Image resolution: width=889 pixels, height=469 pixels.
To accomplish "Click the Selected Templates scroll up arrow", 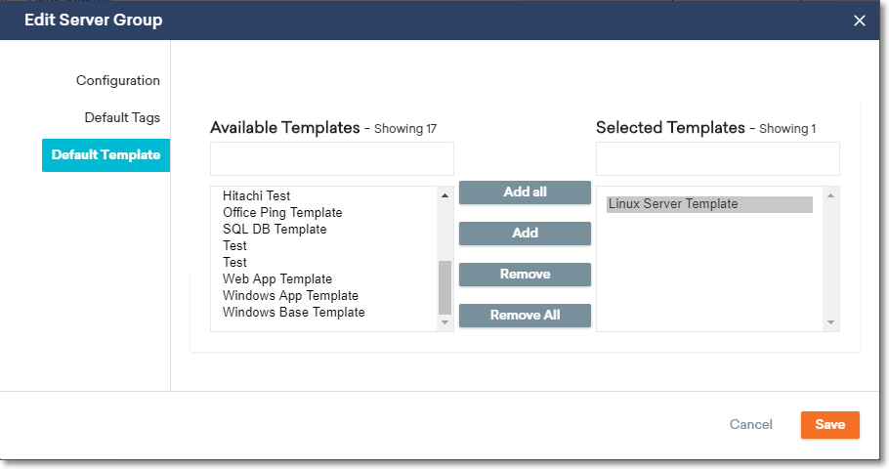I will click(830, 195).
